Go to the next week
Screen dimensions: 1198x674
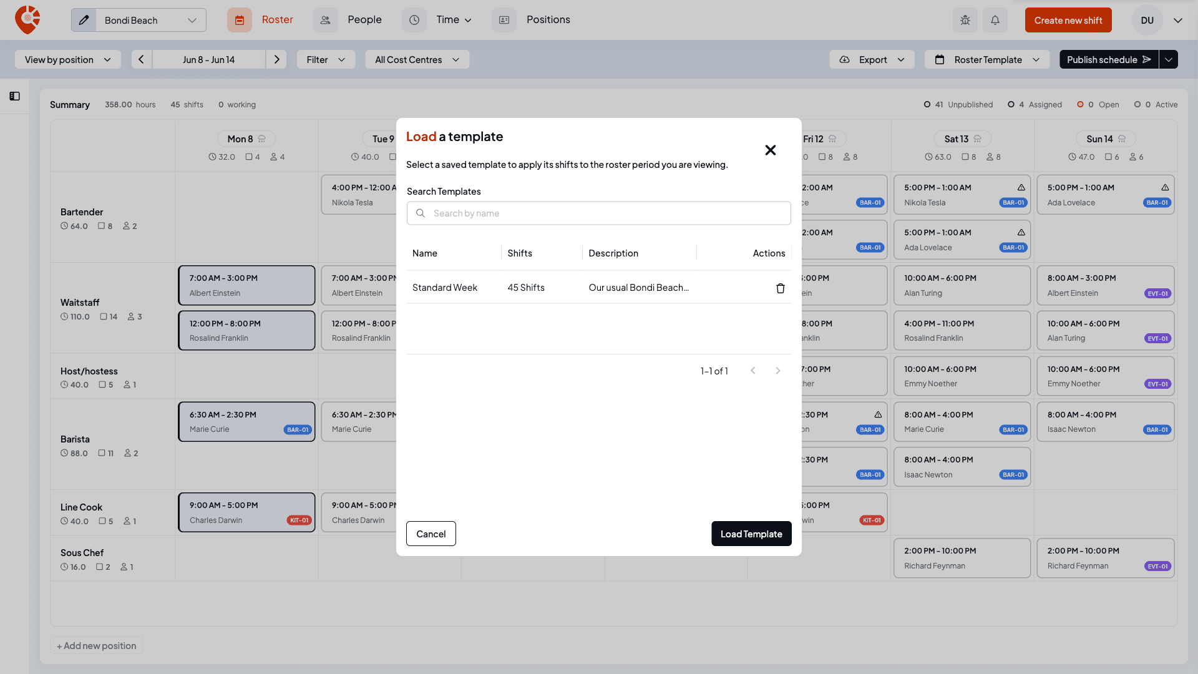pyautogui.click(x=276, y=59)
